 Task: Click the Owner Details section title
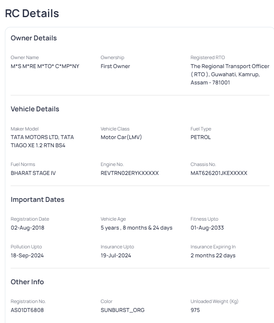(33, 38)
